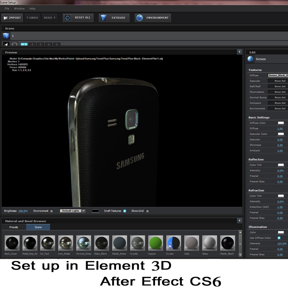This screenshot has width=288, height=288.
Task: Open the Default Lights dropdown
Action: coord(73,211)
